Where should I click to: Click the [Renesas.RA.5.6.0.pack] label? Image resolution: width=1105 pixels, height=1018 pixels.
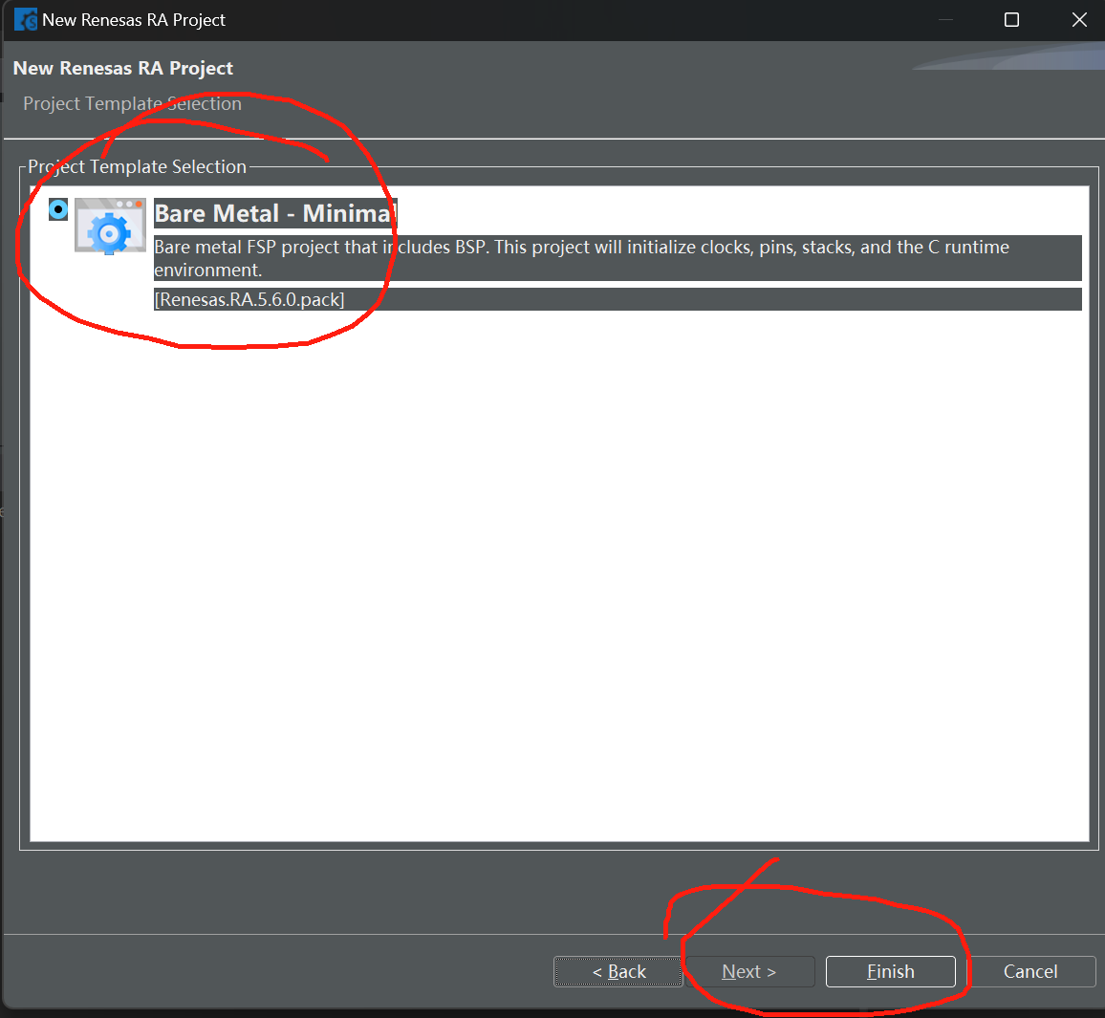click(249, 299)
